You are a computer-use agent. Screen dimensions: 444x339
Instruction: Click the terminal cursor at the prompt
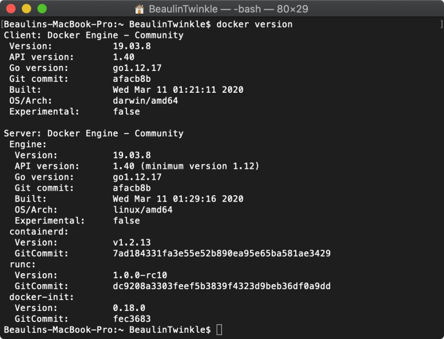tap(219, 330)
